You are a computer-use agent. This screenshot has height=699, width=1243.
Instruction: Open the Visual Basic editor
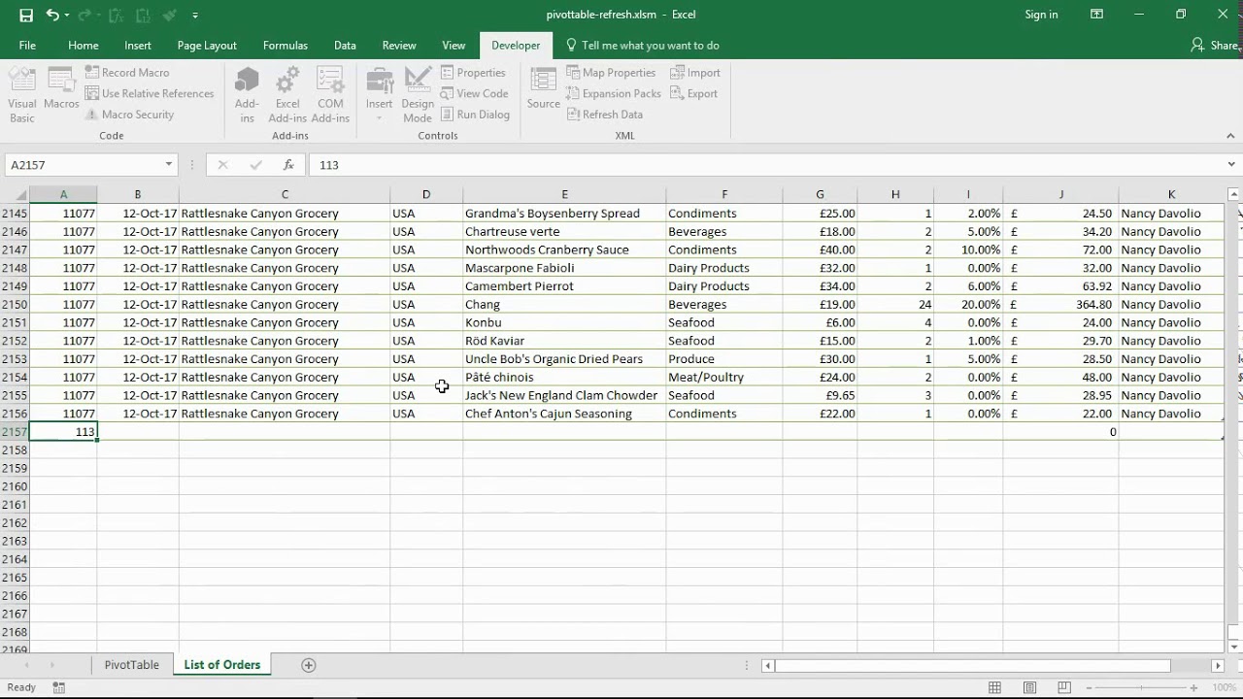[x=20, y=92]
